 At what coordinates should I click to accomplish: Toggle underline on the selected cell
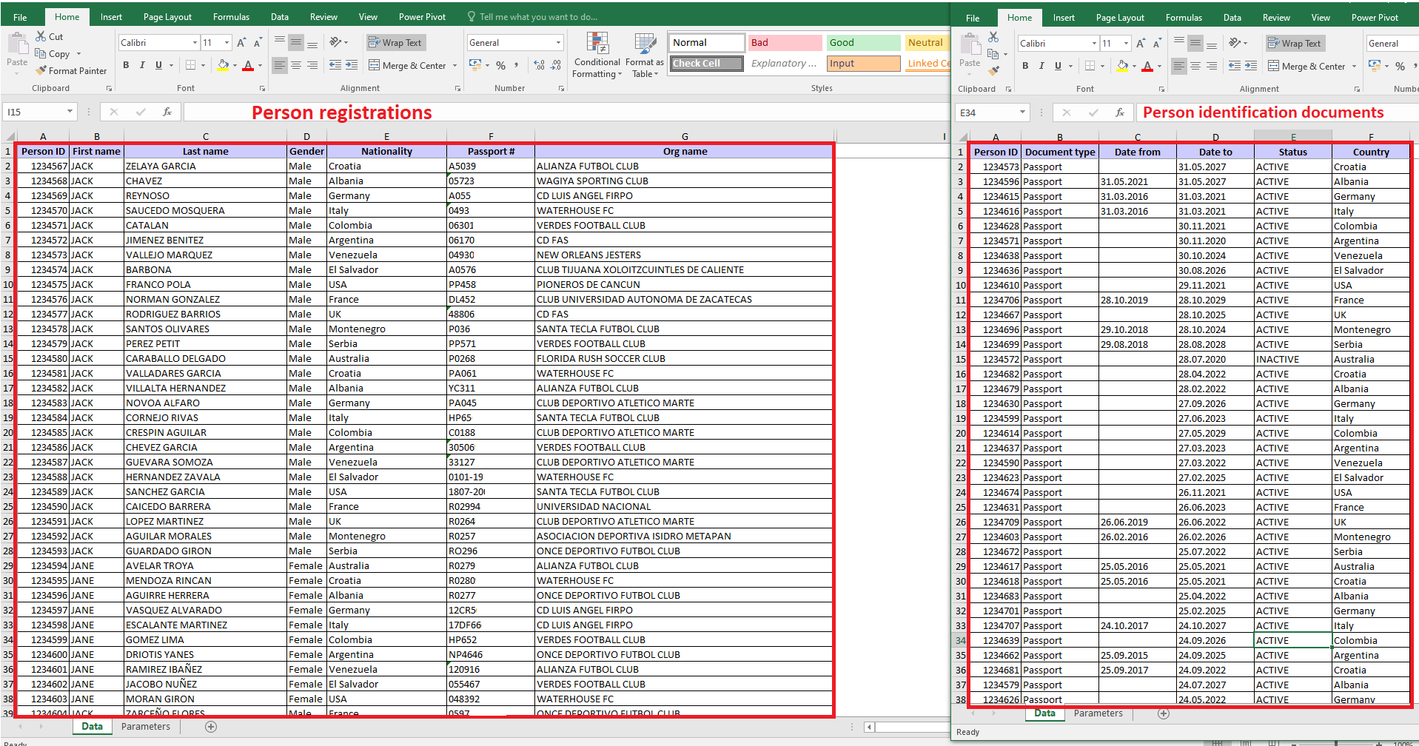(x=158, y=65)
